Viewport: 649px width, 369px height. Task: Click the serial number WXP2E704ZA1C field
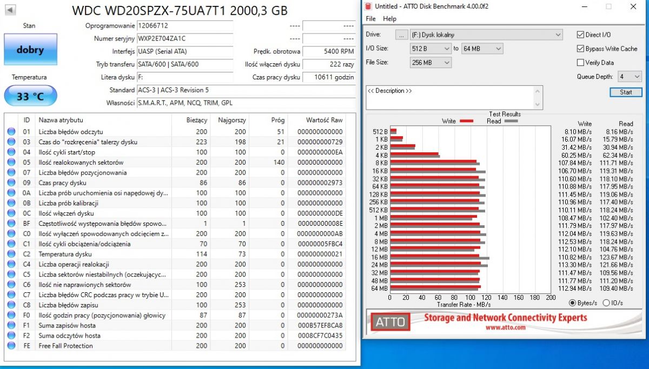(x=184, y=38)
